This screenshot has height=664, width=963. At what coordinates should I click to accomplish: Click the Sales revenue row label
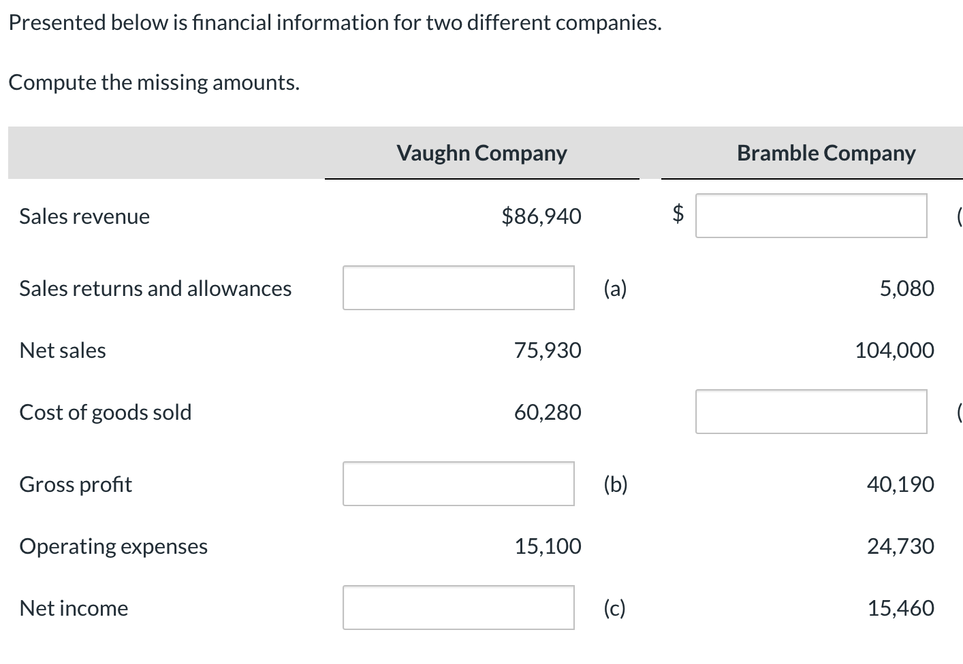click(84, 216)
